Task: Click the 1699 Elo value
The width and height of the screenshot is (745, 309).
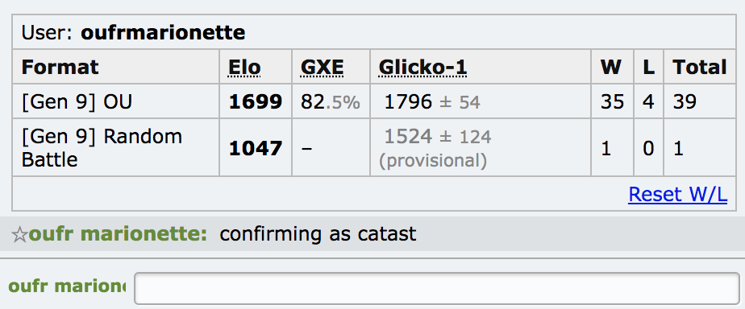Action: [256, 101]
